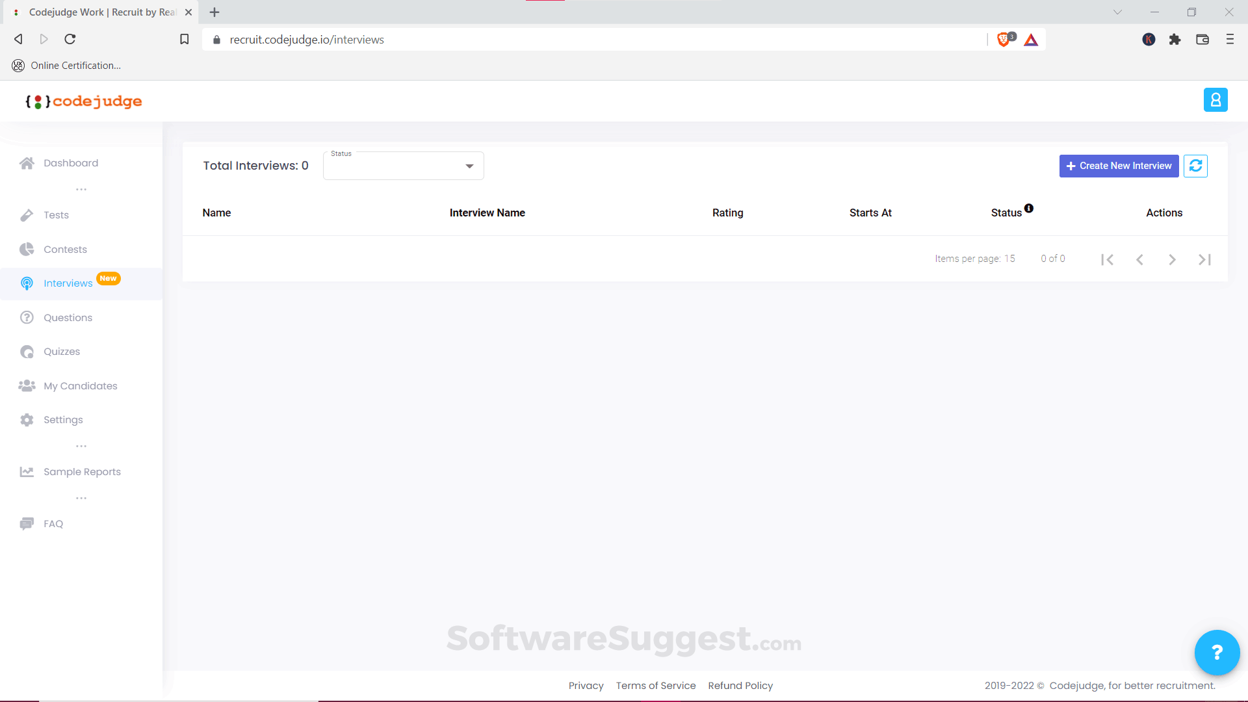
Task: View My Candidates list
Action: [80, 385]
